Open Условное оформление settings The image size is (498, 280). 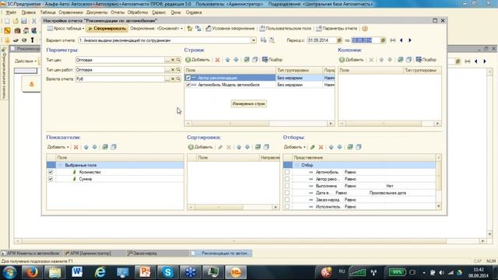[x=230, y=29]
